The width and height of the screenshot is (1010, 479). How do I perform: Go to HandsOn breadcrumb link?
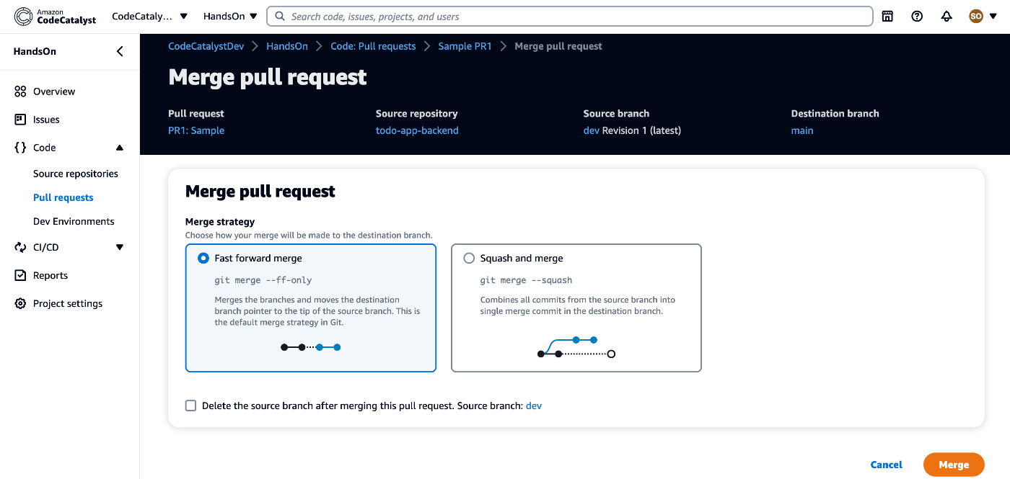click(x=287, y=46)
